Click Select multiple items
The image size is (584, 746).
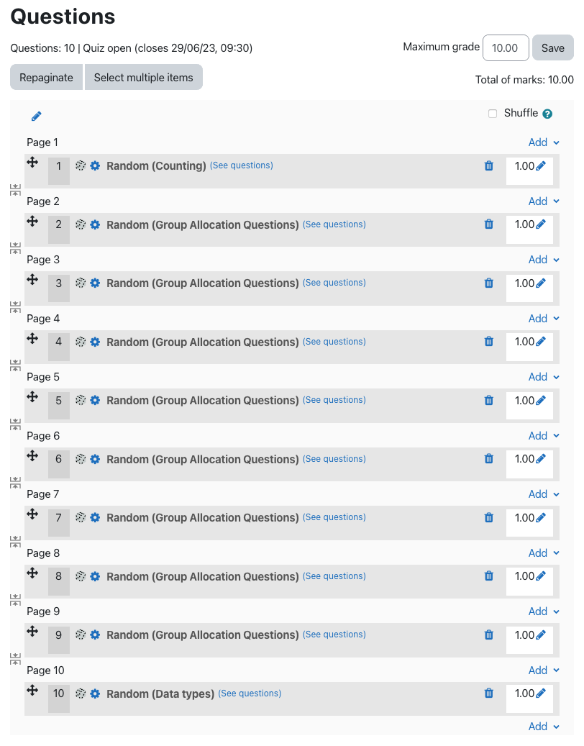[143, 76]
